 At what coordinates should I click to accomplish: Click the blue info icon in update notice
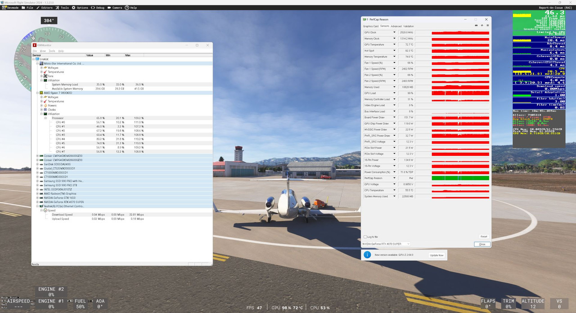367,255
